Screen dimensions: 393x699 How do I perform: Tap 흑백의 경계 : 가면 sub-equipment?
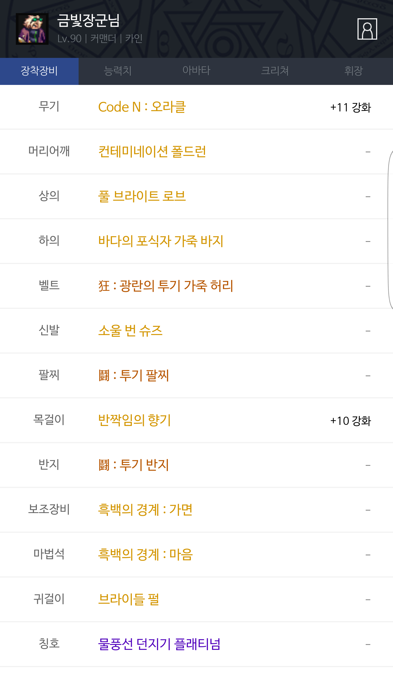click(x=145, y=510)
